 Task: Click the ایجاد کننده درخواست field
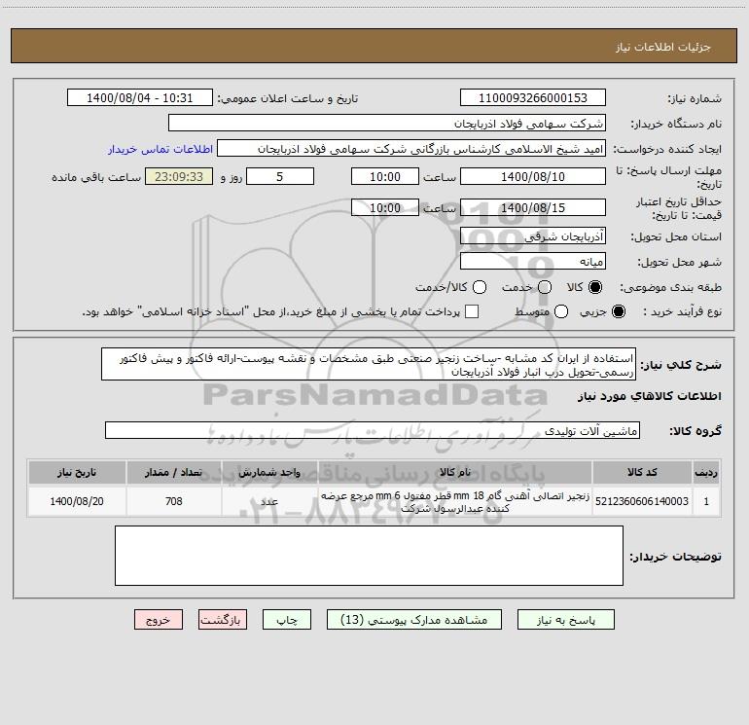pos(411,149)
